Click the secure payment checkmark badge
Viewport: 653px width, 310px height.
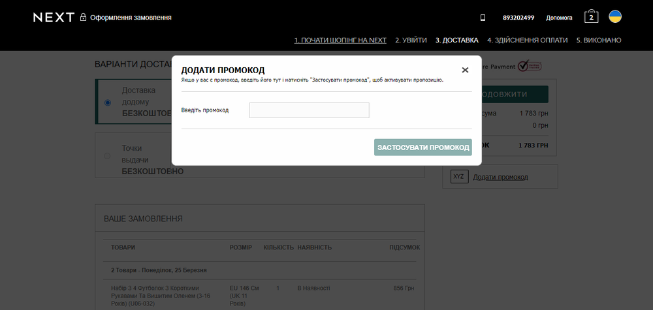click(x=530, y=66)
